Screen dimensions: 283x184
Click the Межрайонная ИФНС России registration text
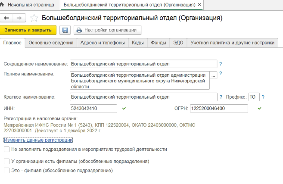pyautogui.click(x=100, y=128)
